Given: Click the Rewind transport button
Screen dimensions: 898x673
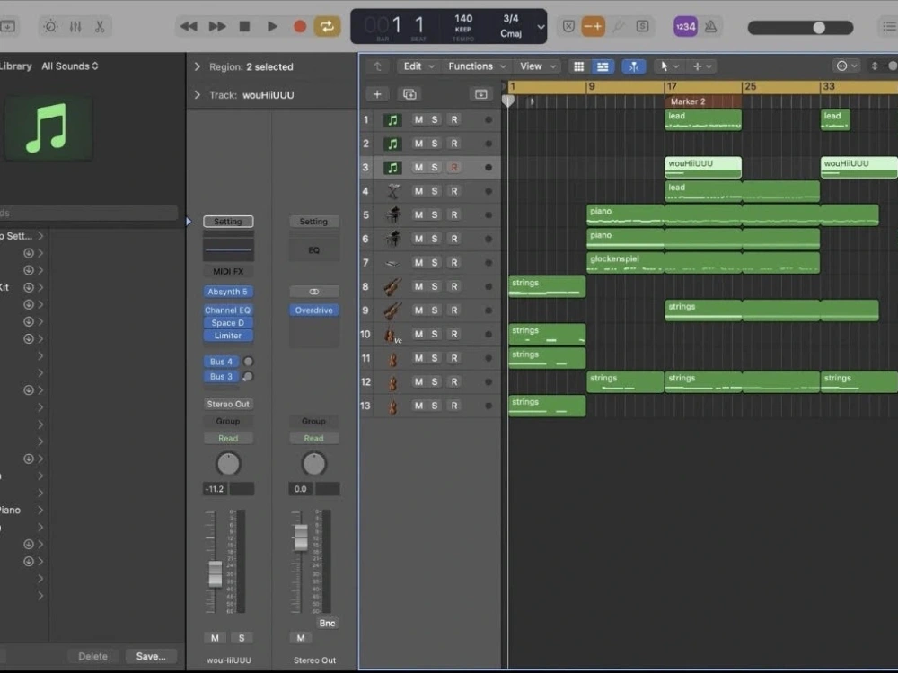Looking at the screenshot, I should coord(189,26).
